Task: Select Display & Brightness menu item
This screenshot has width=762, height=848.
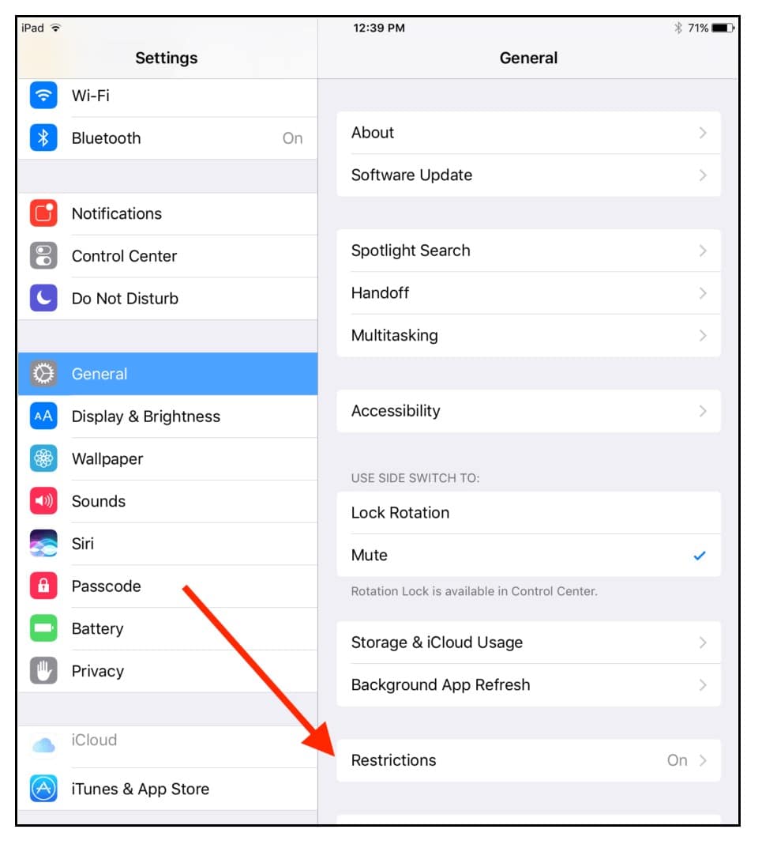Action: pyautogui.click(x=168, y=416)
